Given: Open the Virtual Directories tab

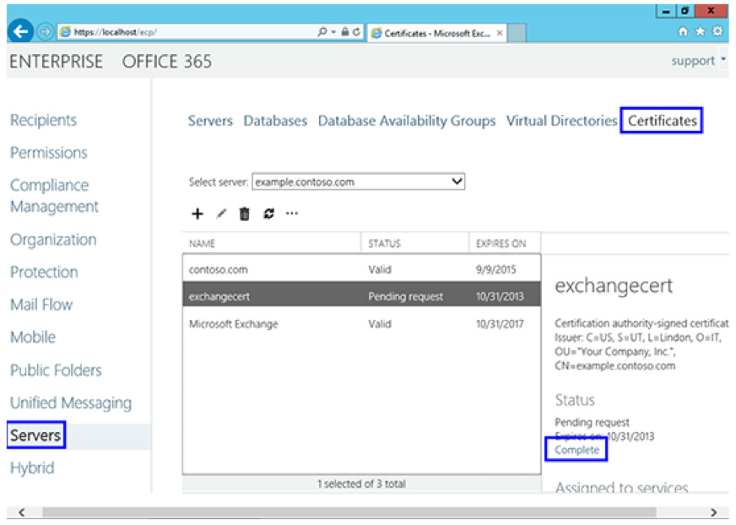Looking at the screenshot, I should click(x=561, y=121).
